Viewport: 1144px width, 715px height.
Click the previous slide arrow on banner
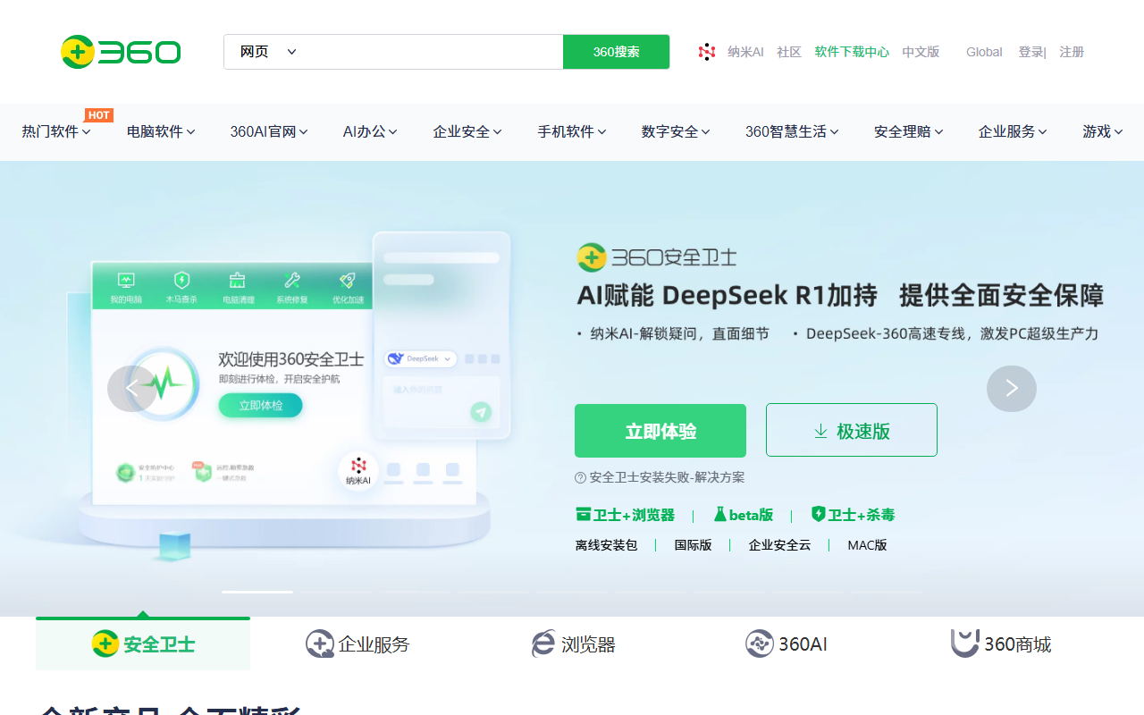132,389
